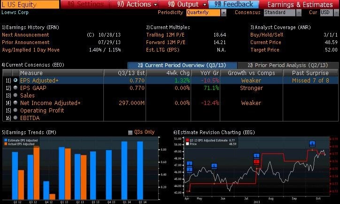Image resolution: width=340 pixels, height=204 pixels.
Task: Click the Q3/13 Est column header
Action: [124, 73]
